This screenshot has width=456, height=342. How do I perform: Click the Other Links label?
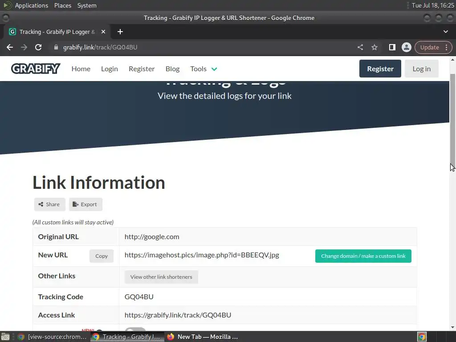coord(57,276)
